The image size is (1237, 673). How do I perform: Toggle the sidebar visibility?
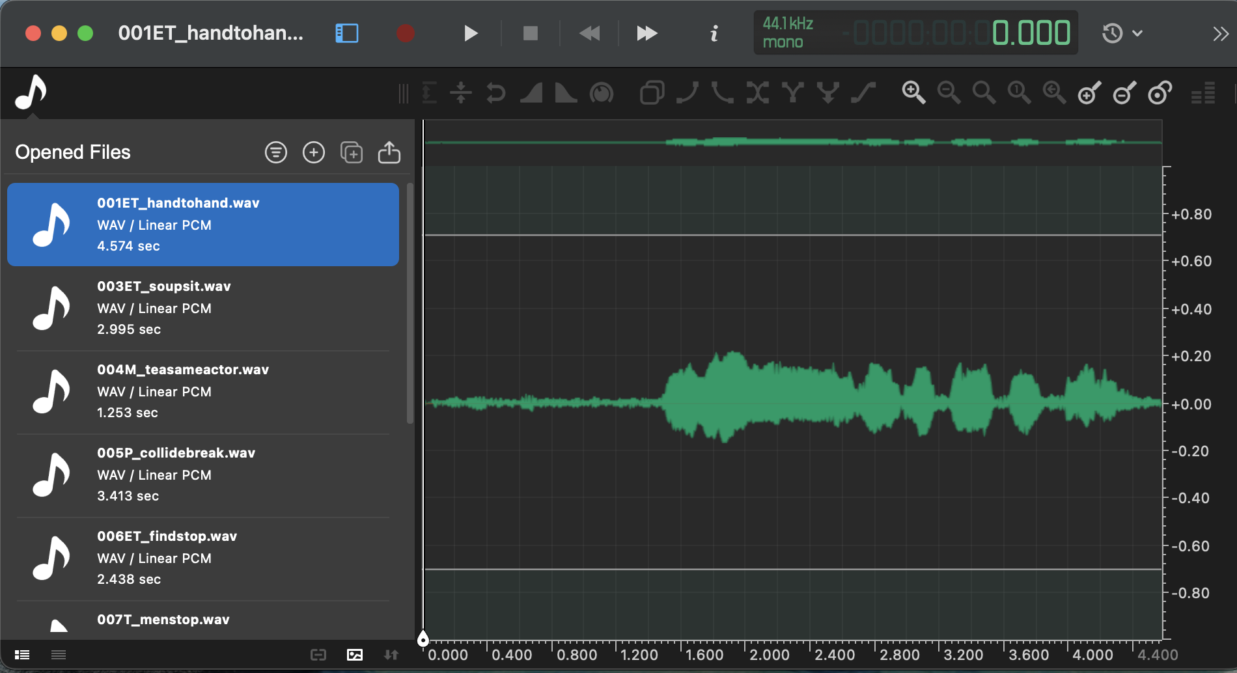(347, 33)
